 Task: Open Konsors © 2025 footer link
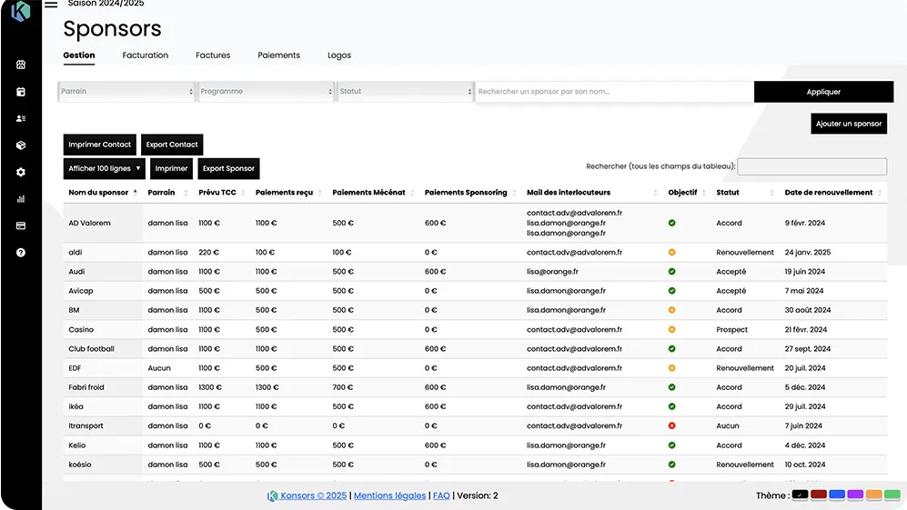[x=313, y=495]
